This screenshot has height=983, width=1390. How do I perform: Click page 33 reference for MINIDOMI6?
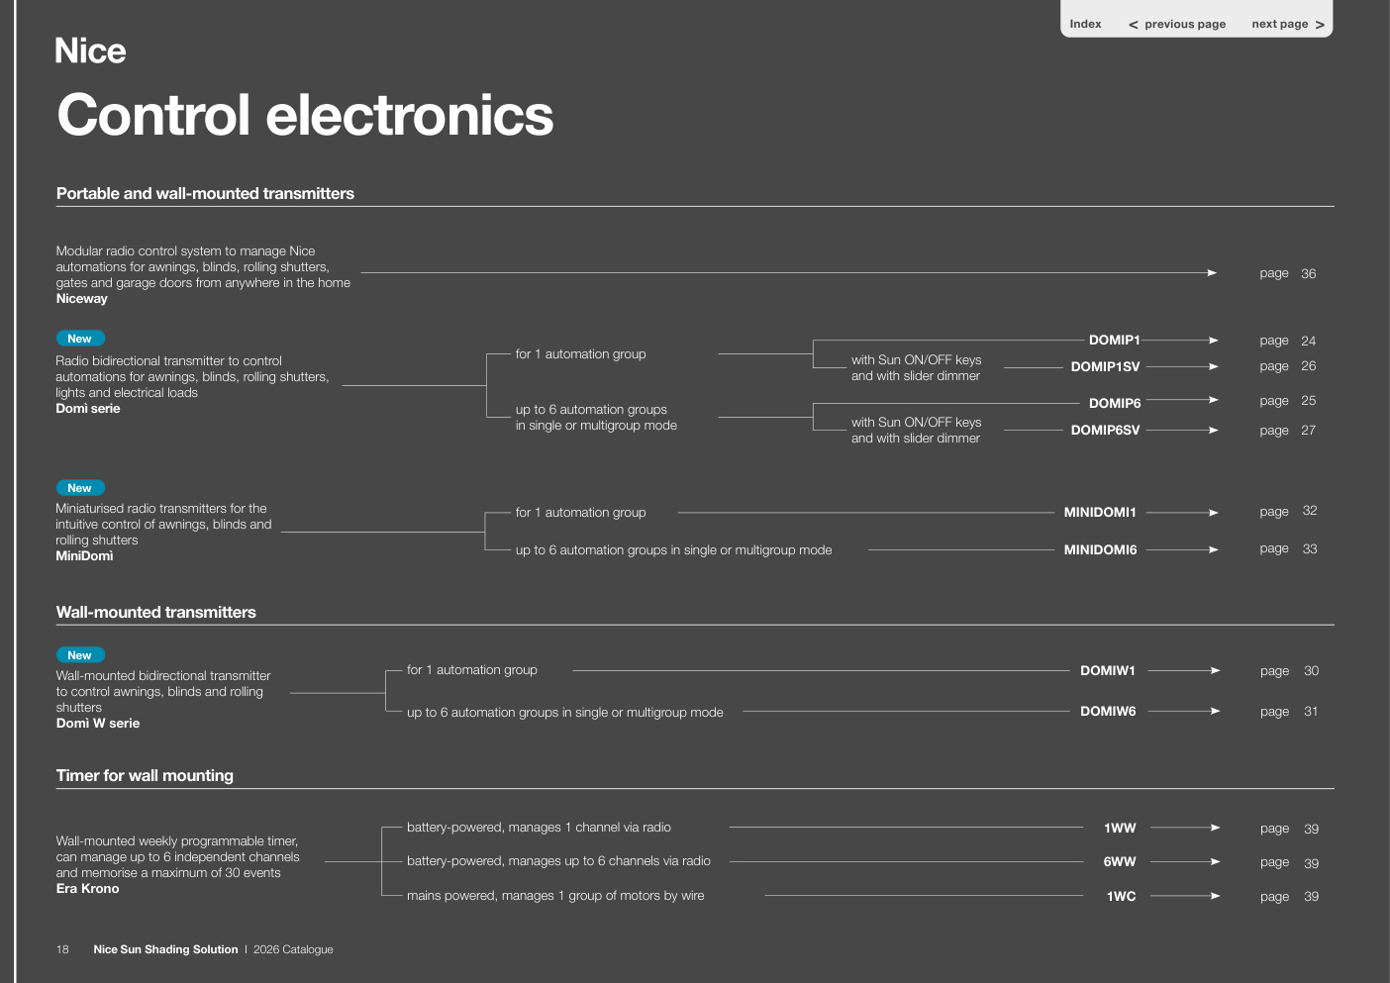click(1288, 548)
